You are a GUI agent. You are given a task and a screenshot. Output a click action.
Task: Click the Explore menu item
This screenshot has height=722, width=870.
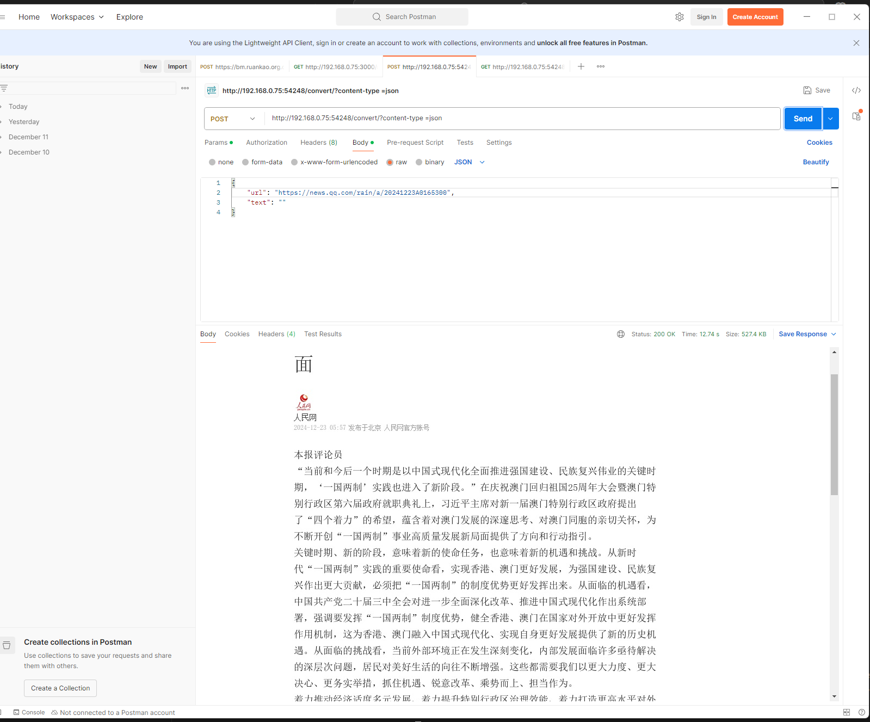pyautogui.click(x=129, y=17)
